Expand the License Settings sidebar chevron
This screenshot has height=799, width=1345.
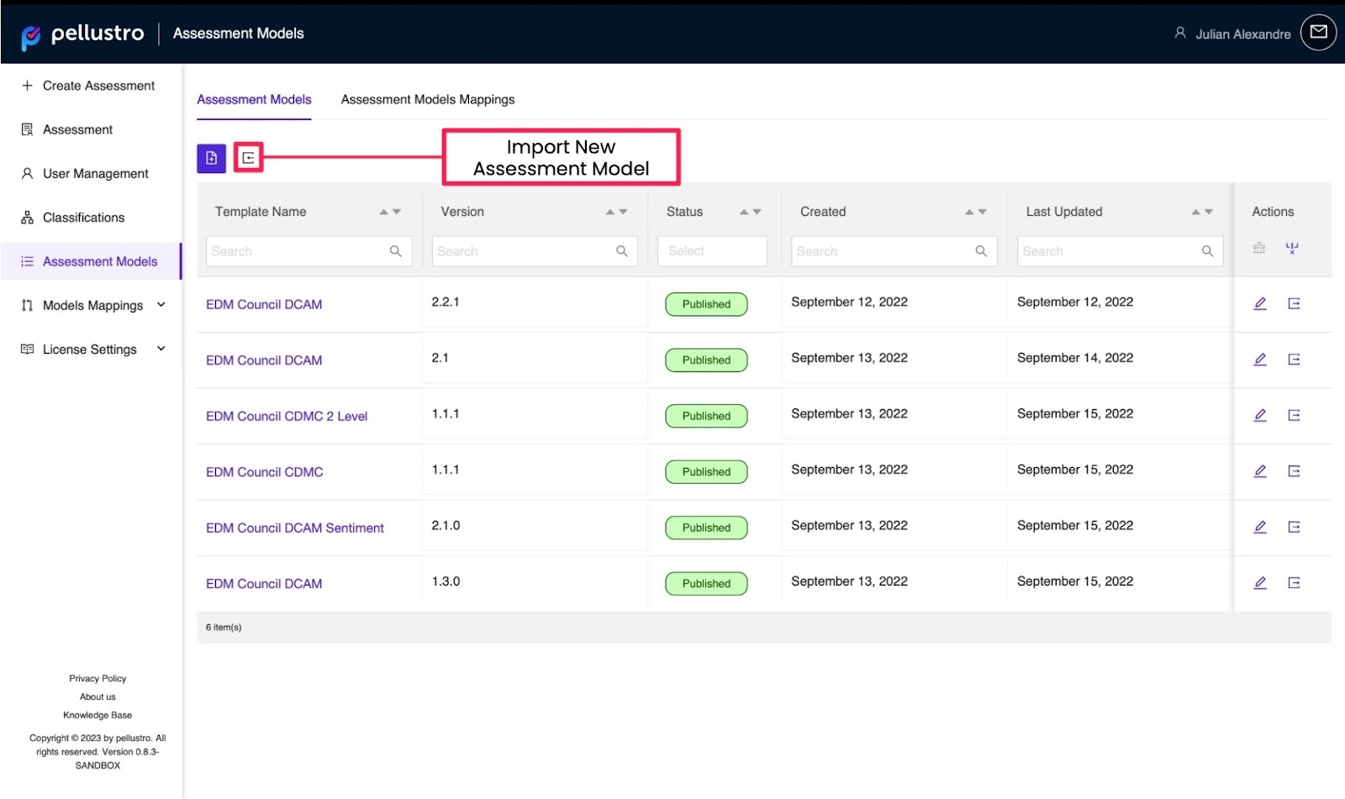click(161, 349)
